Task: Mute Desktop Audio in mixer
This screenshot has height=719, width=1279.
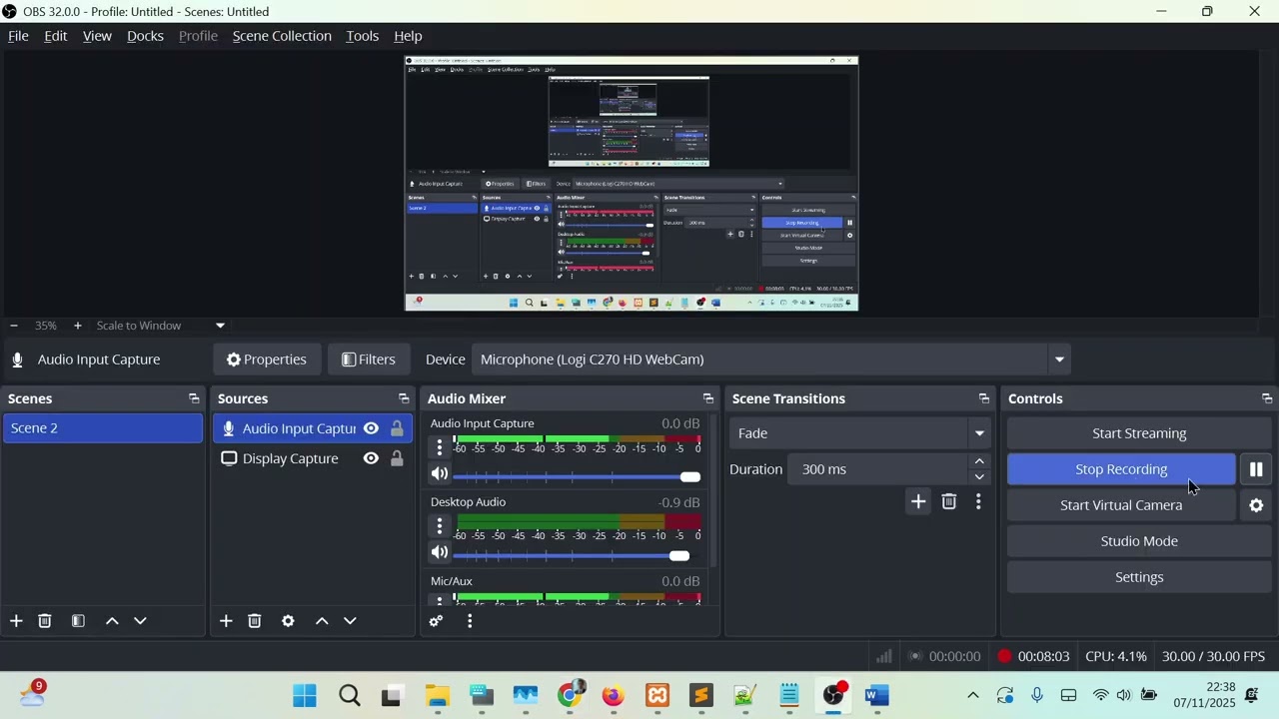Action: (440, 552)
